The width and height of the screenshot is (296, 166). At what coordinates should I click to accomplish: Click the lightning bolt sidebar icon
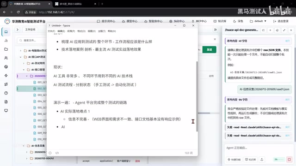click(6, 76)
